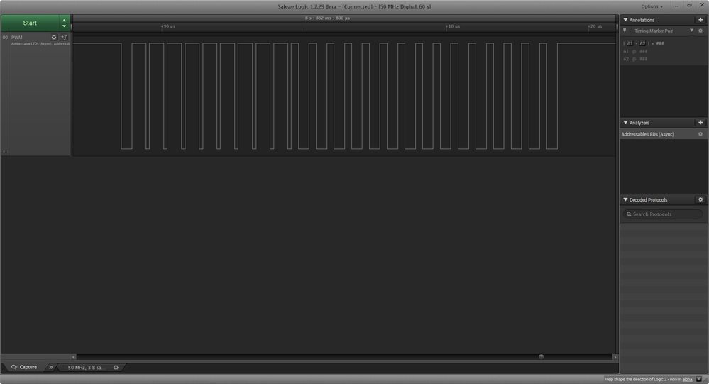Viewport: 709px width, 384px height.
Task: Add a new analyzer with the plus button
Action: pyautogui.click(x=700, y=123)
